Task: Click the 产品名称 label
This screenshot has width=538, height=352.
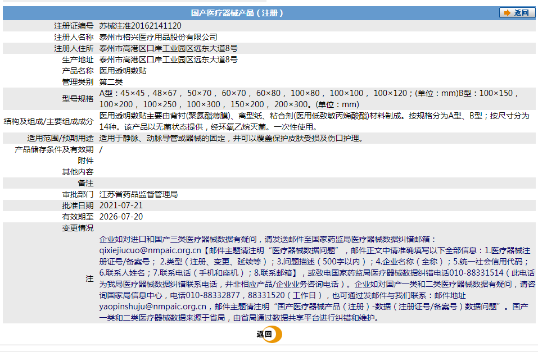Action: coord(78,71)
